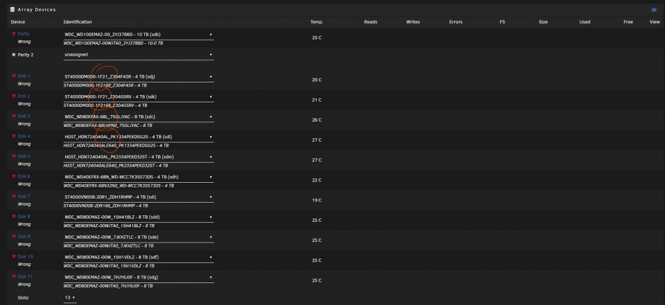Click the blue icon at top-right corner
This screenshot has width=665, height=305.
pos(654,9)
